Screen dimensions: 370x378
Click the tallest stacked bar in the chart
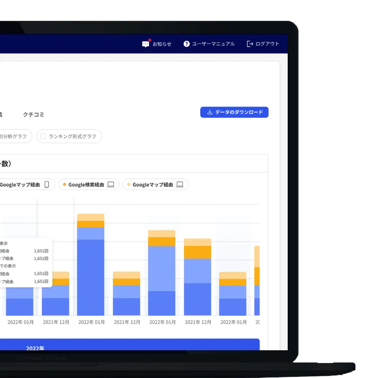tap(91, 270)
